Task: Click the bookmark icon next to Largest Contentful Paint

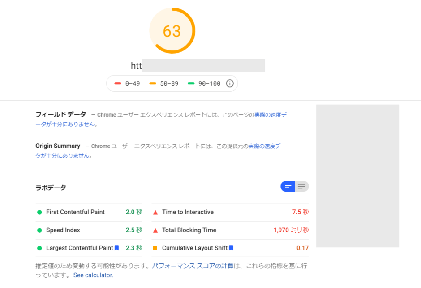Action: tap(117, 248)
